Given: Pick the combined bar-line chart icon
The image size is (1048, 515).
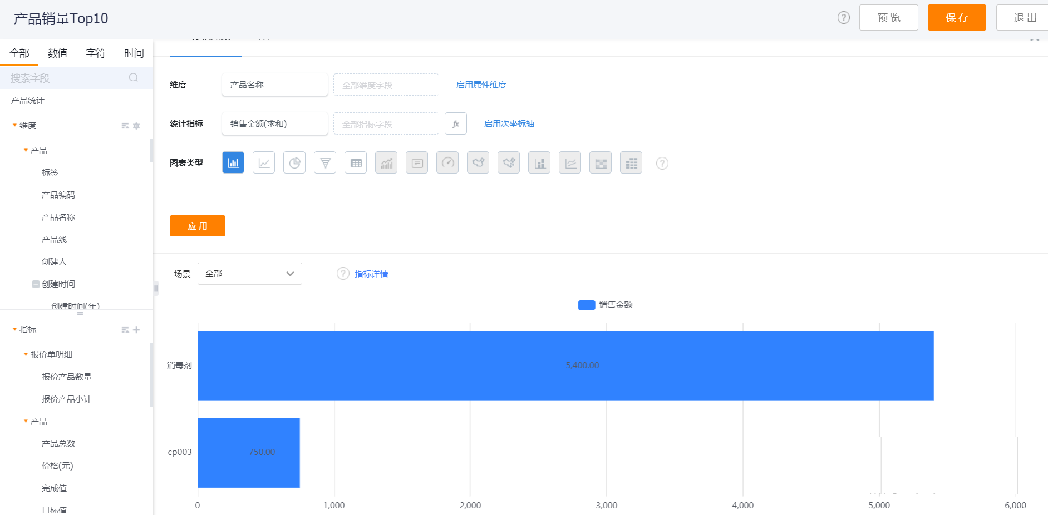Looking at the screenshot, I should [386, 162].
